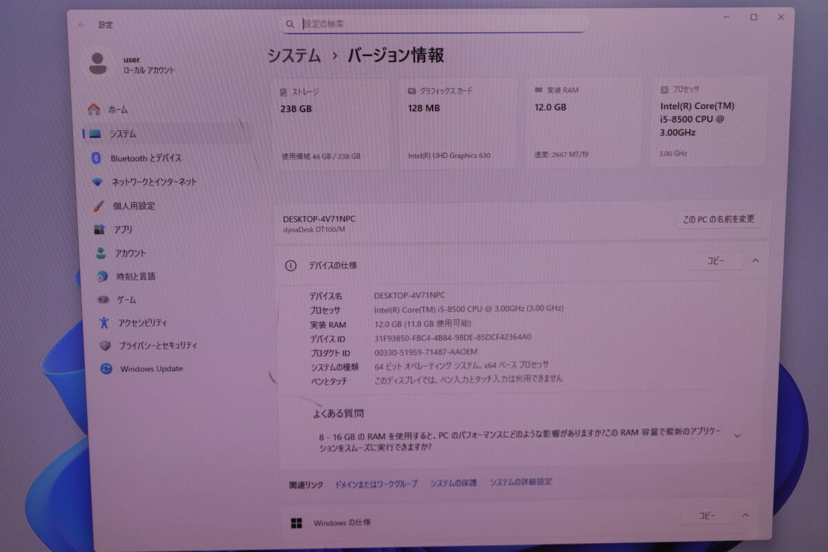
Task: Open the 時刻と言語 globe clock icon
Action: tap(102, 277)
